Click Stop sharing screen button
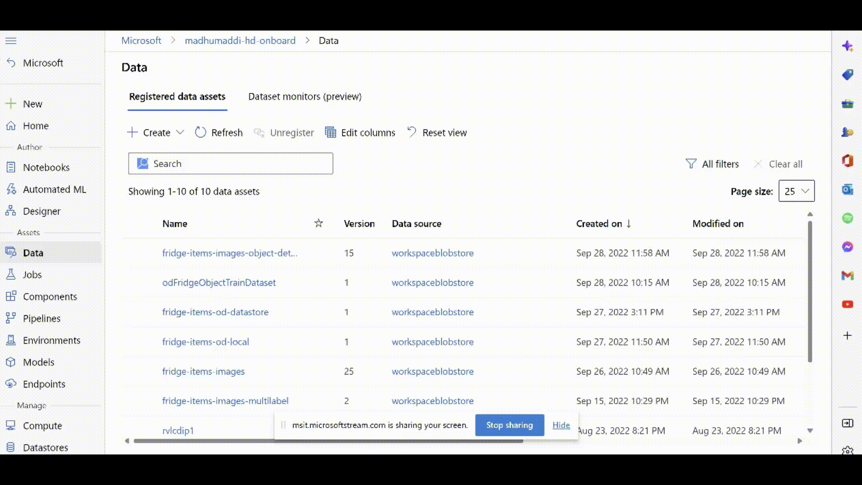The image size is (862, 485). pos(509,424)
